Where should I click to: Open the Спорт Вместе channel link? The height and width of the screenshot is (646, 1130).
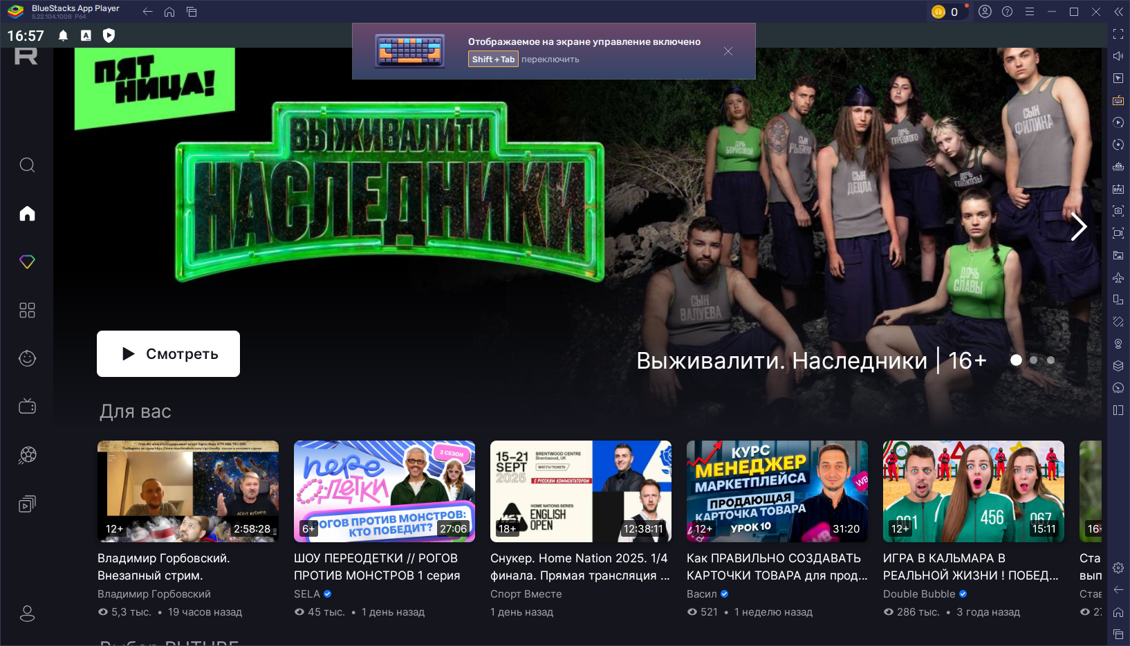(x=526, y=594)
